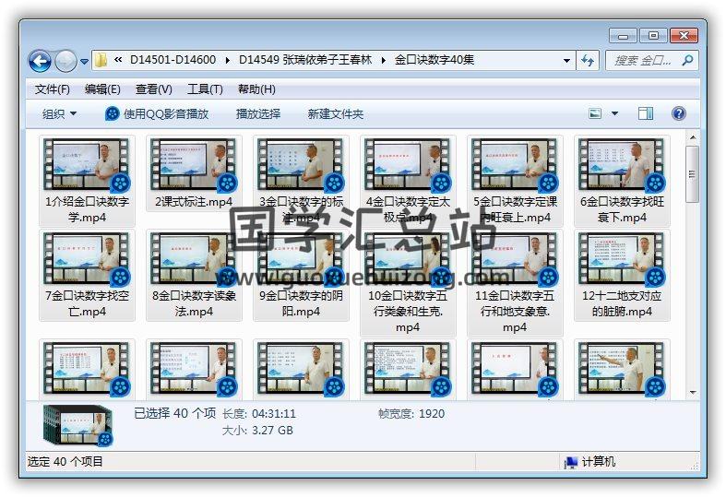Select video 6金口诀数字找旺衰下.mp4
This screenshot has height=497, width=726.
click(x=622, y=181)
